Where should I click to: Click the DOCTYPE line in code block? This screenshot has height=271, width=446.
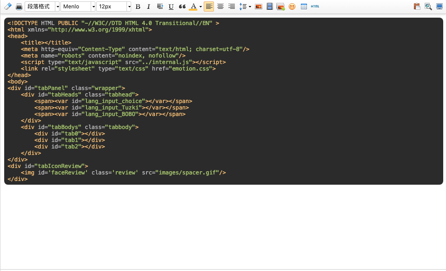[113, 23]
